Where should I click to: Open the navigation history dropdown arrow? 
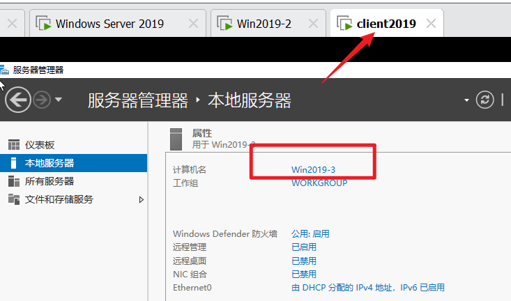[59, 100]
